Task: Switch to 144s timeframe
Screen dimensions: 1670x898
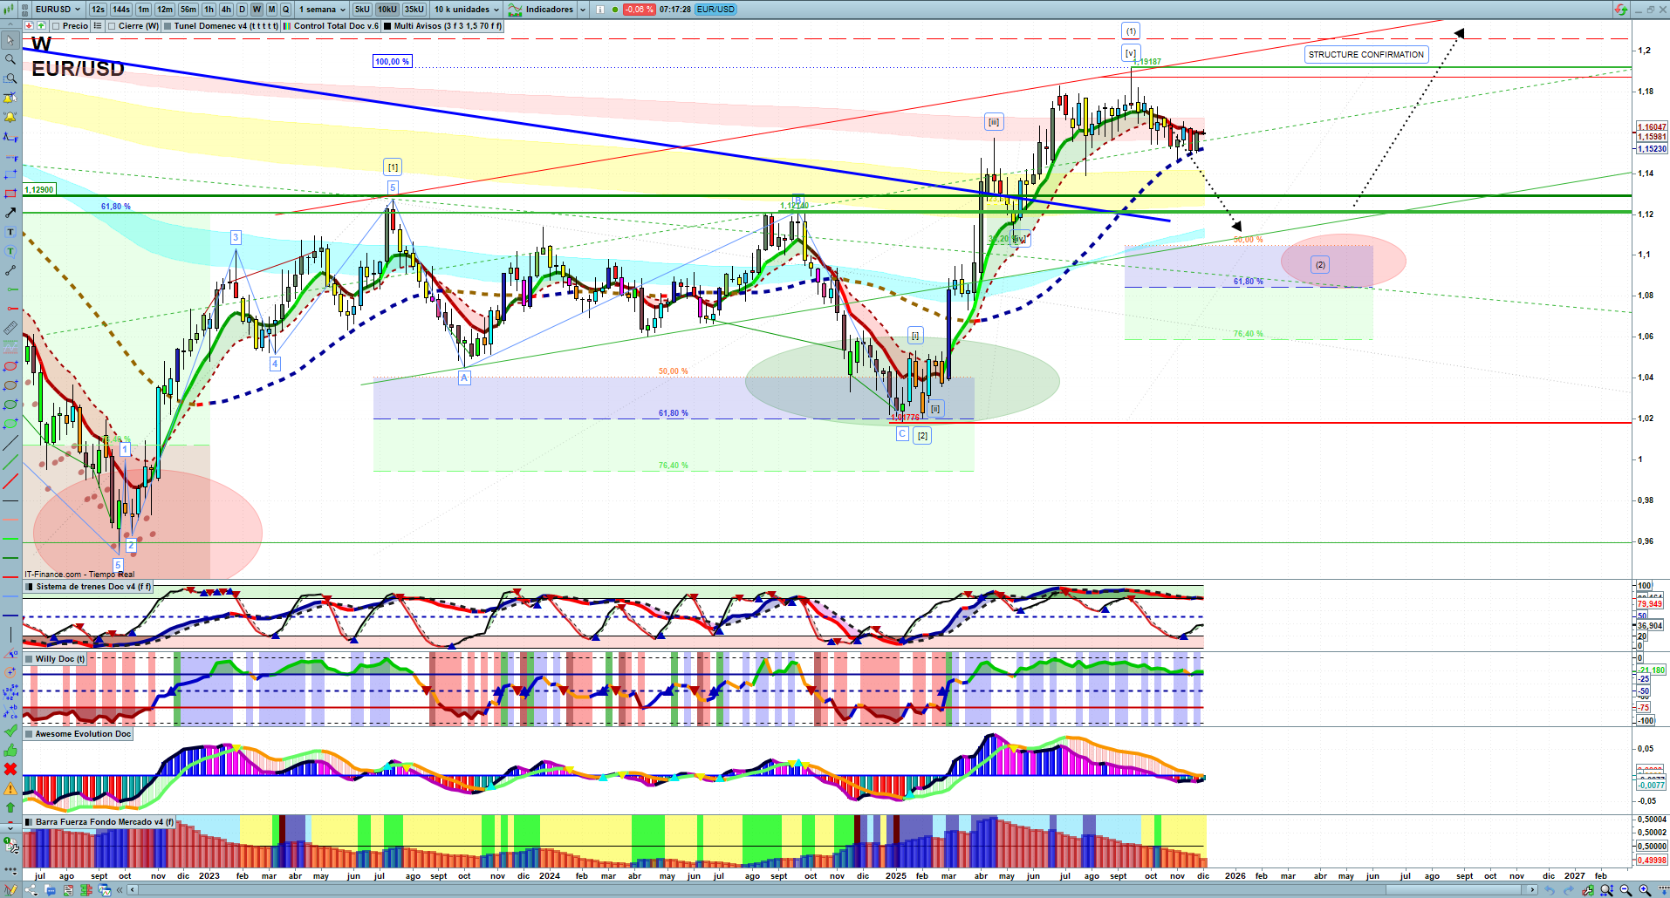Action: tap(121, 10)
